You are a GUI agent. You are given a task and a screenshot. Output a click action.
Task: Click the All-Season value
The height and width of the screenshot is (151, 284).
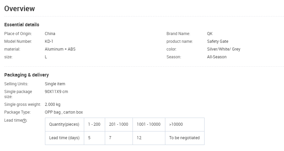217,57
